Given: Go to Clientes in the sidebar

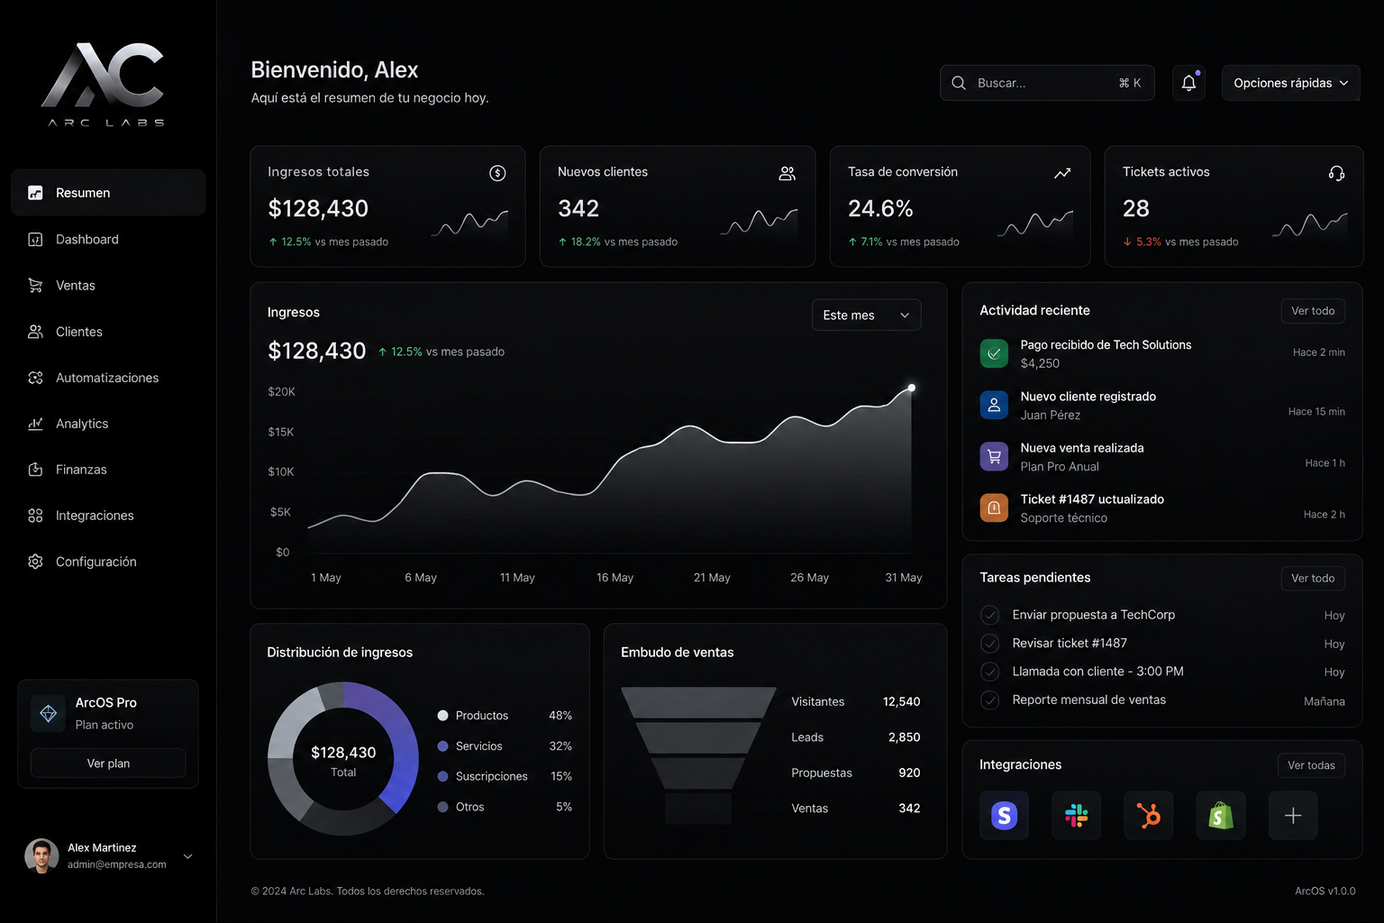Looking at the screenshot, I should [x=108, y=332].
